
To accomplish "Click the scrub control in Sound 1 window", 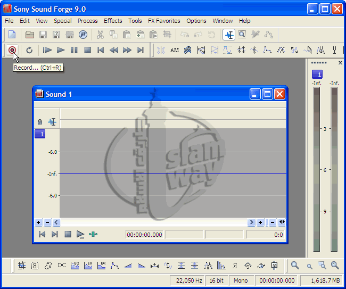I will point(93,234).
